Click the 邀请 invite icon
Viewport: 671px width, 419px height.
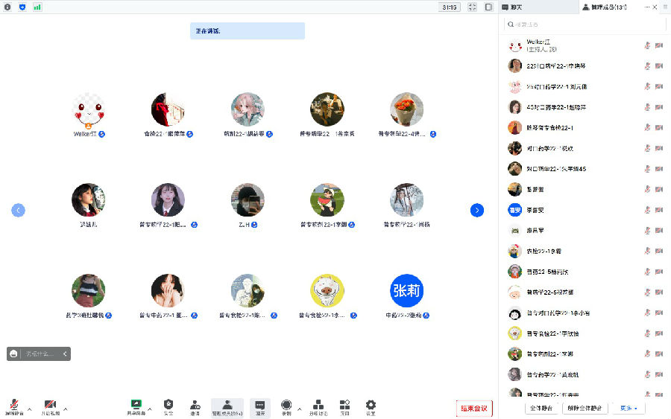click(x=195, y=406)
